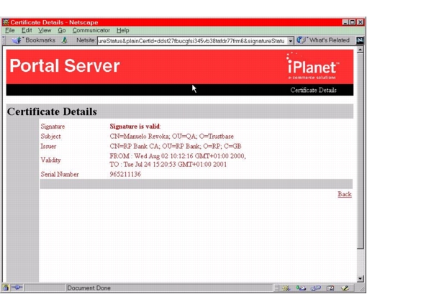Viewport: 439px width, 294px height.
Task: Open the Bookmarks quickfile icon
Action: [x=17, y=40]
